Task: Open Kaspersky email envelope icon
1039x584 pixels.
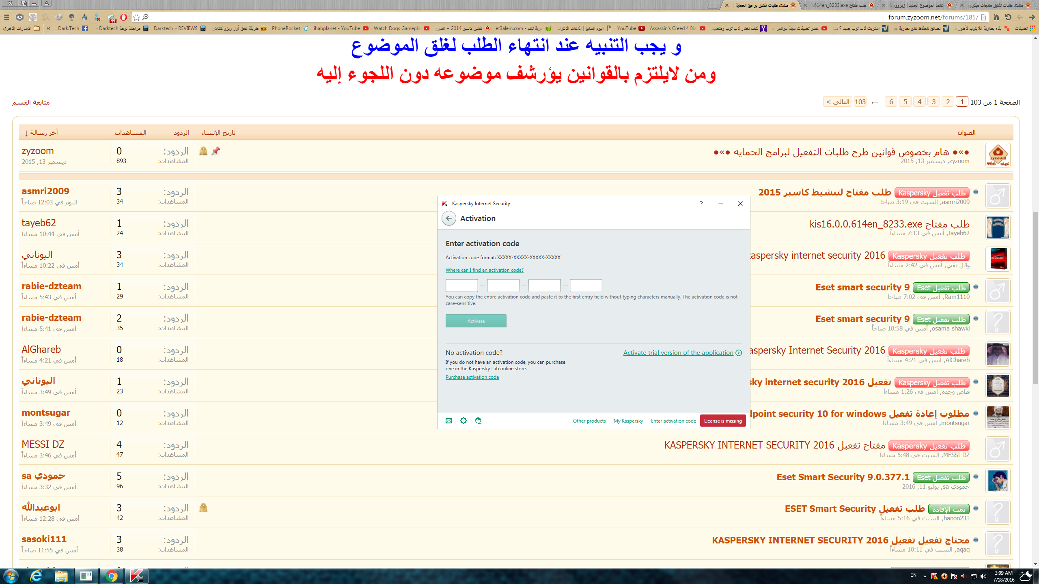Action: 449,421
